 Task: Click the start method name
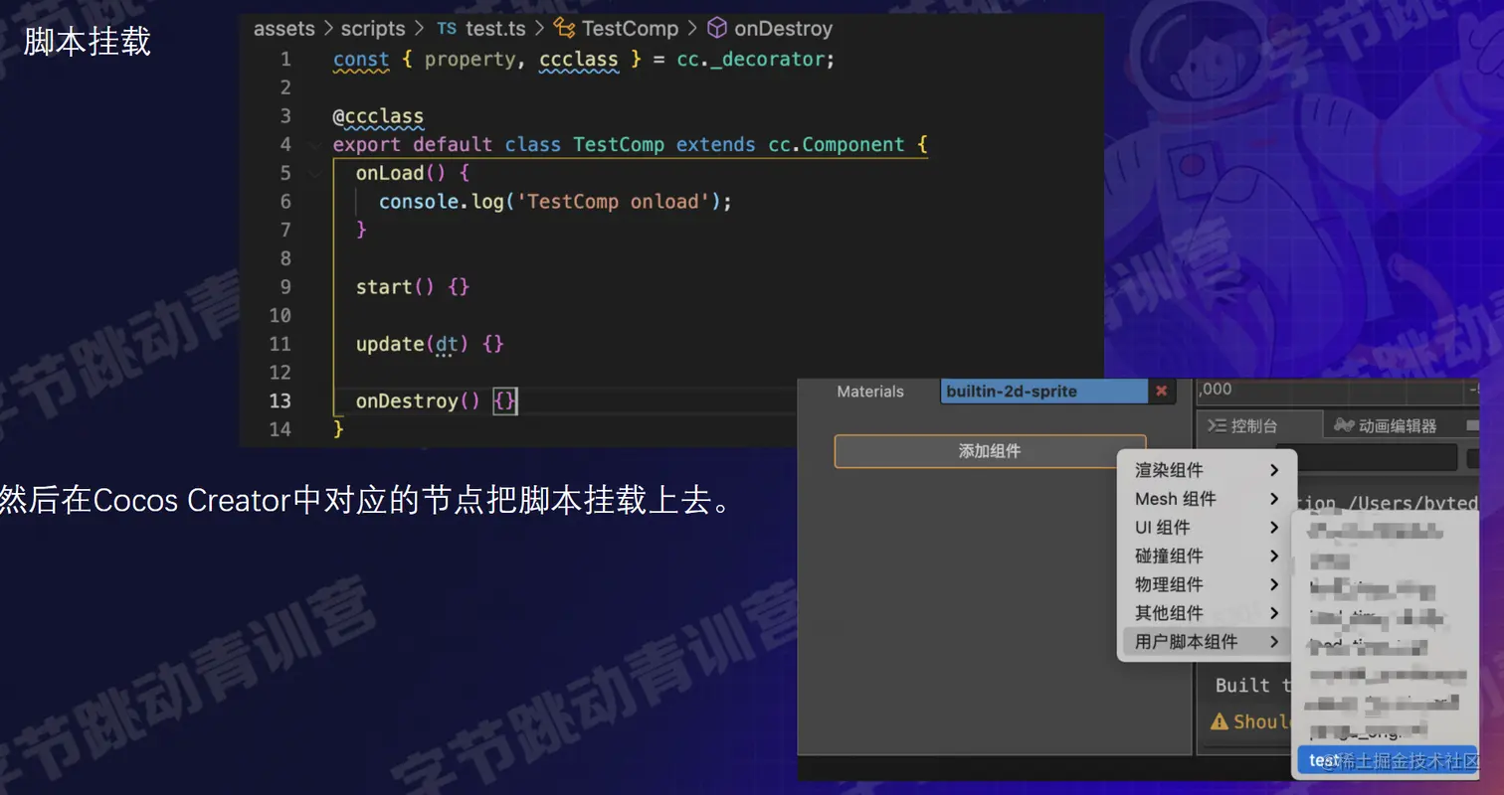click(x=384, y=287)
